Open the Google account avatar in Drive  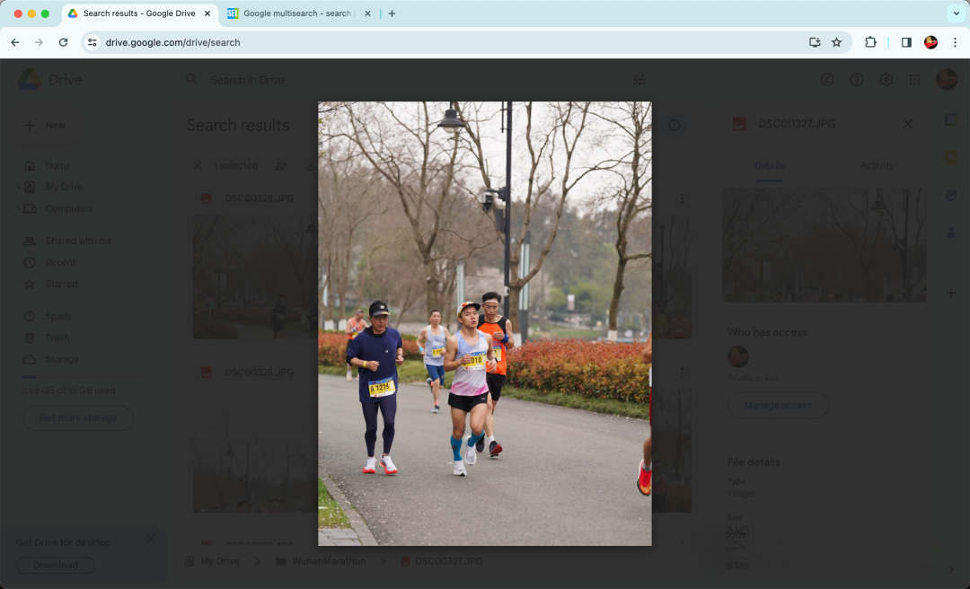pyautogui.click(x=947, y=79)
